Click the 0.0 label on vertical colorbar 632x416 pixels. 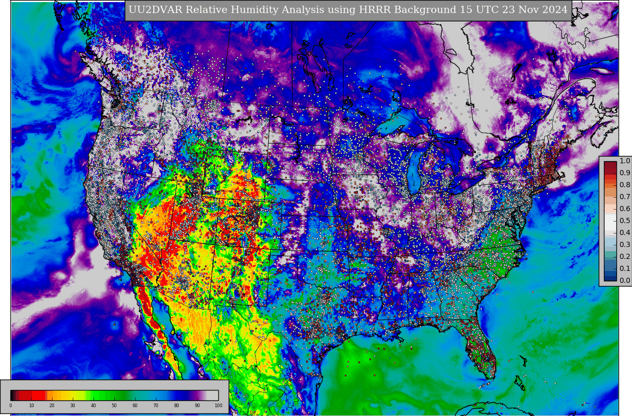(x=624, y=281)
